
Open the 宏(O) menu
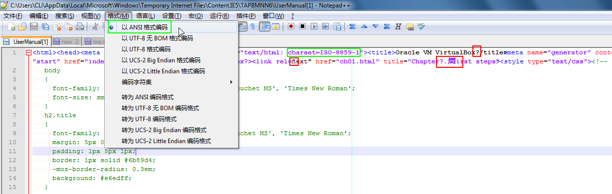click(x=195, y=16)
